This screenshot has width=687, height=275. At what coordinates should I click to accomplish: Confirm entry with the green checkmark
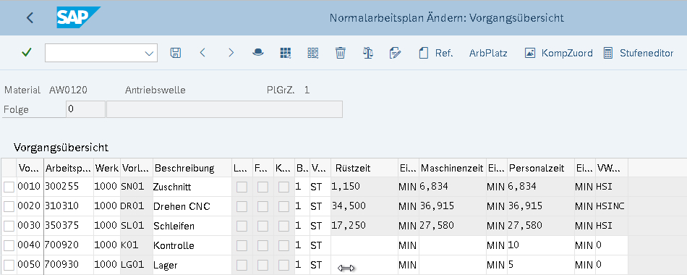pos(27,53)
